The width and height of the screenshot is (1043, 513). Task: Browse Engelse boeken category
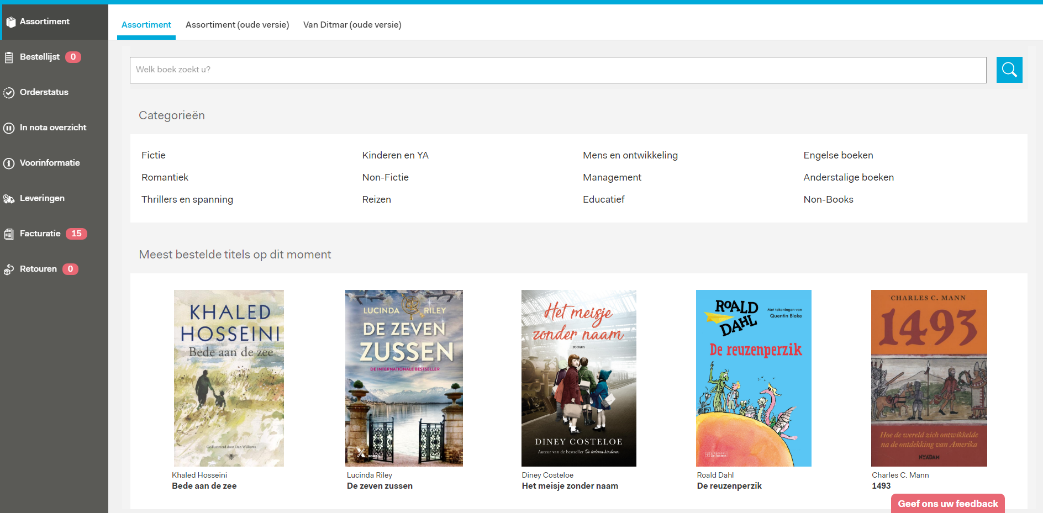pyautogui.click(x=839, y=155)
